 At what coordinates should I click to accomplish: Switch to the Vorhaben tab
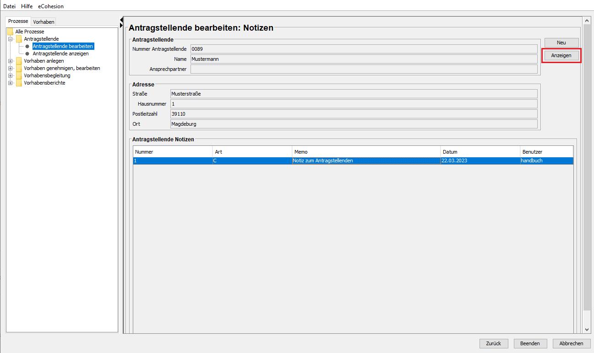[44, 22]
